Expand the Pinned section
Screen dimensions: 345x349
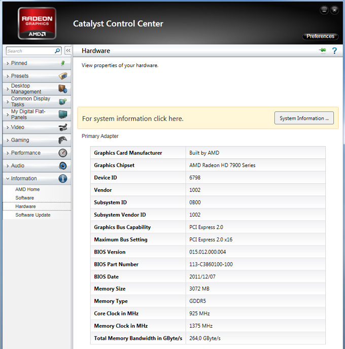click(37, 63)
